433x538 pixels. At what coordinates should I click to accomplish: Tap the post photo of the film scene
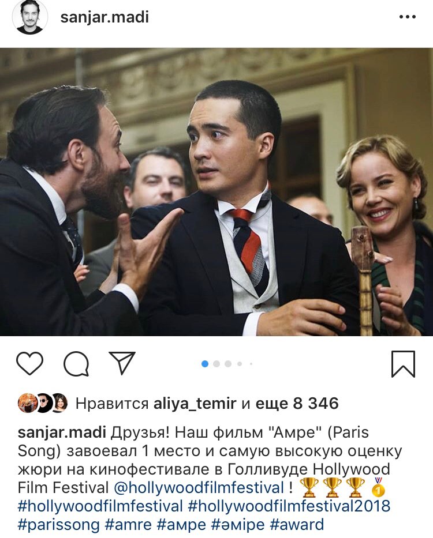coord(216,192)
